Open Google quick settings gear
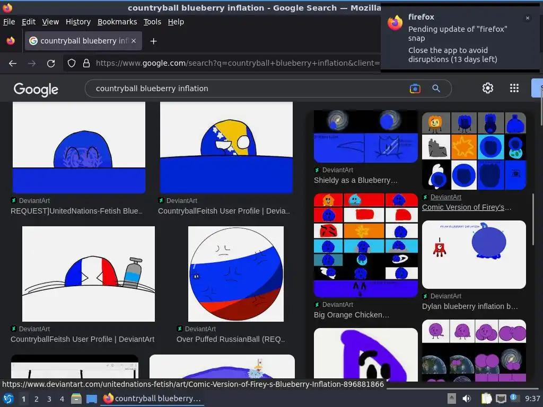The height and width of the screenshot is (407, 543). [x=488, y=89]
